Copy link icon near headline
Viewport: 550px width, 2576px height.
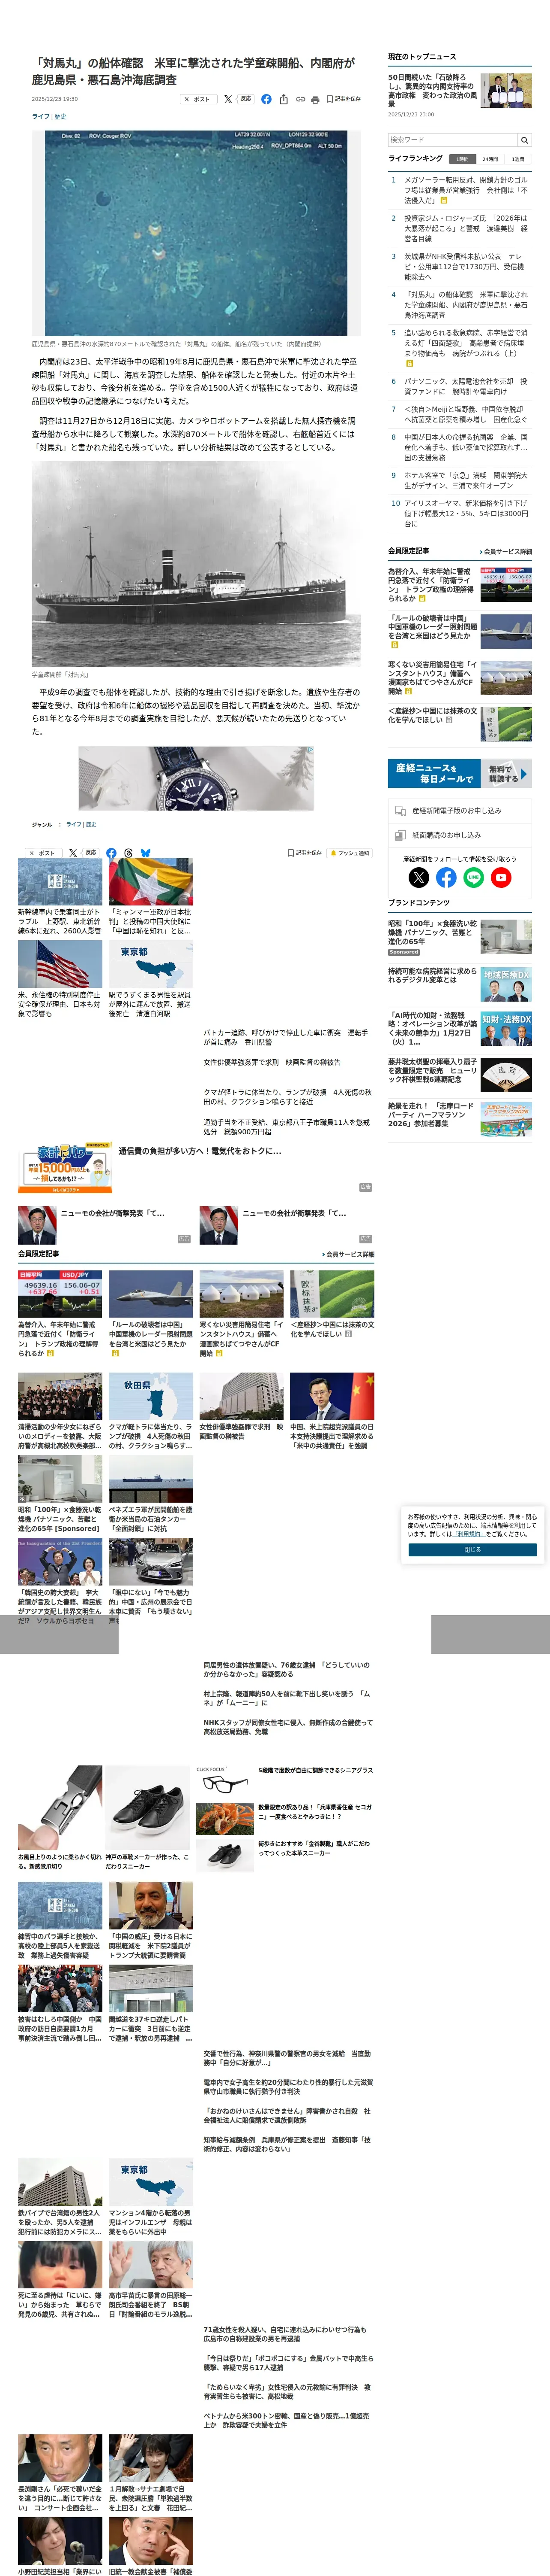[x=299, y=99]
